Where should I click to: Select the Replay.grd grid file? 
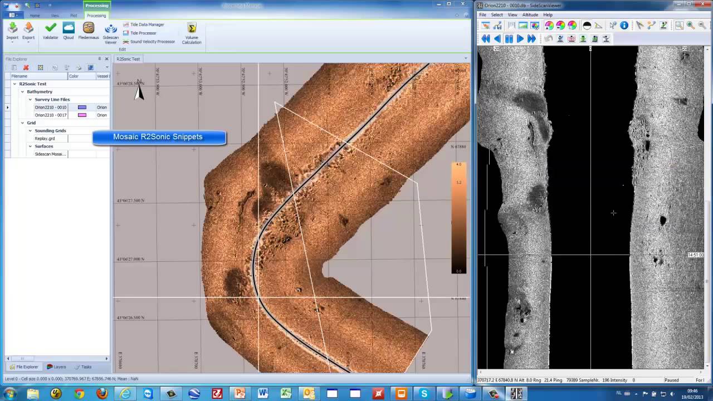[x=45, y=139]
